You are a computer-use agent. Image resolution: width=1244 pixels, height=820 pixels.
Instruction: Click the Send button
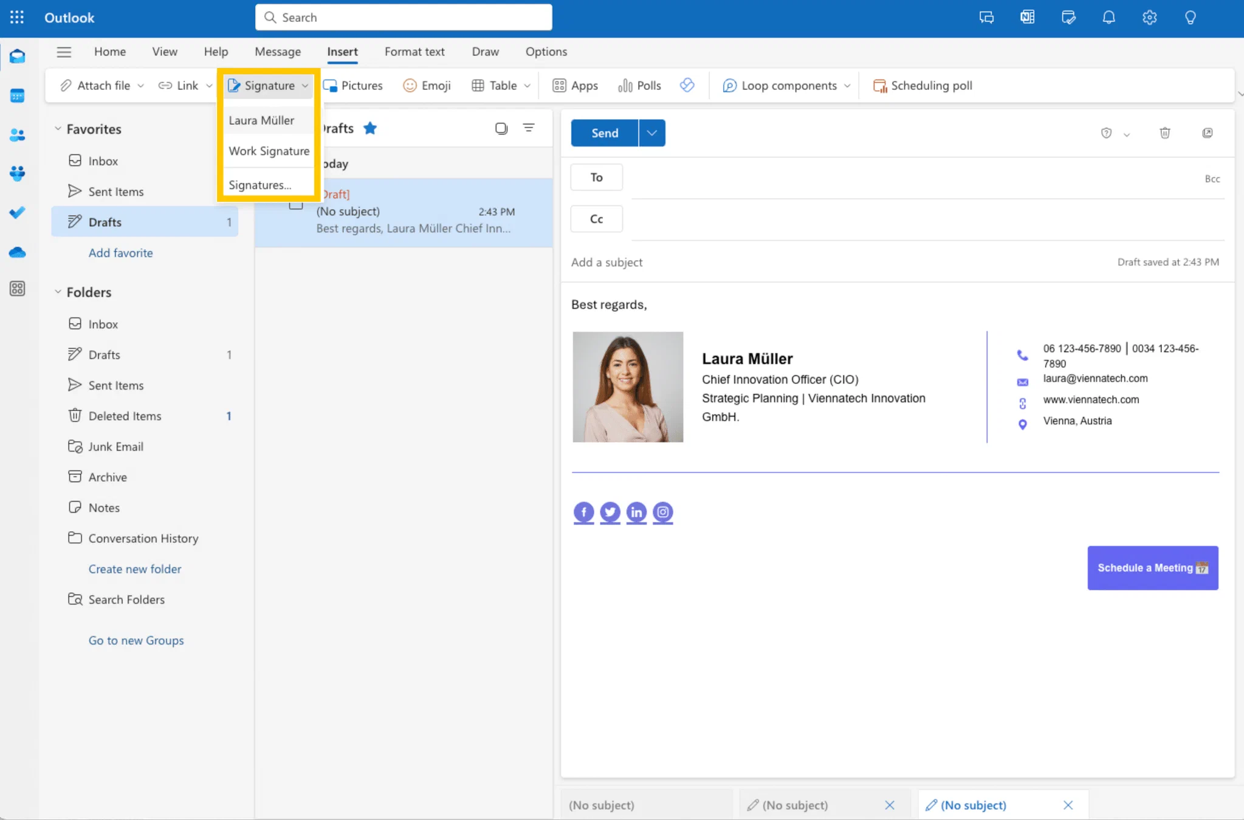605,133
